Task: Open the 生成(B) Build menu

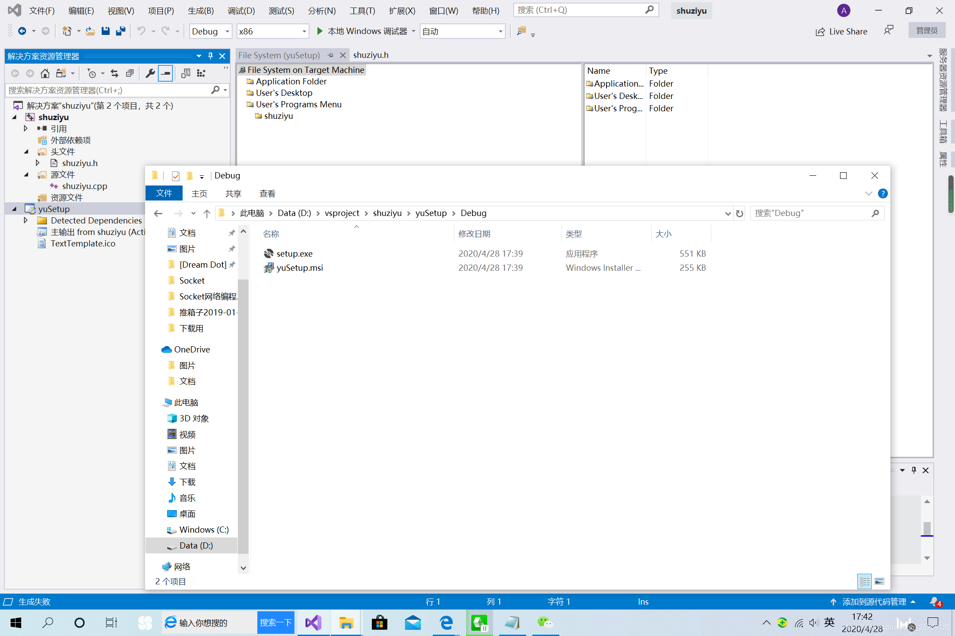Action: (x=200, y=11)
